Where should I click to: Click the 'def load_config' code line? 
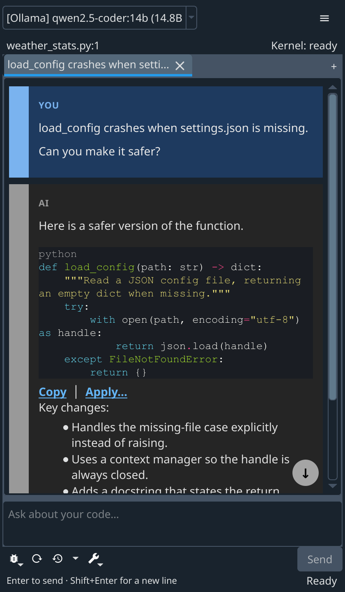(150, 267)
